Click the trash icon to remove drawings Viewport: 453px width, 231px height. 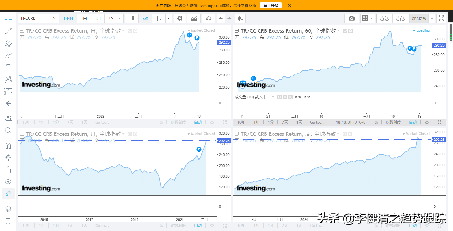(x=8, y=221)
